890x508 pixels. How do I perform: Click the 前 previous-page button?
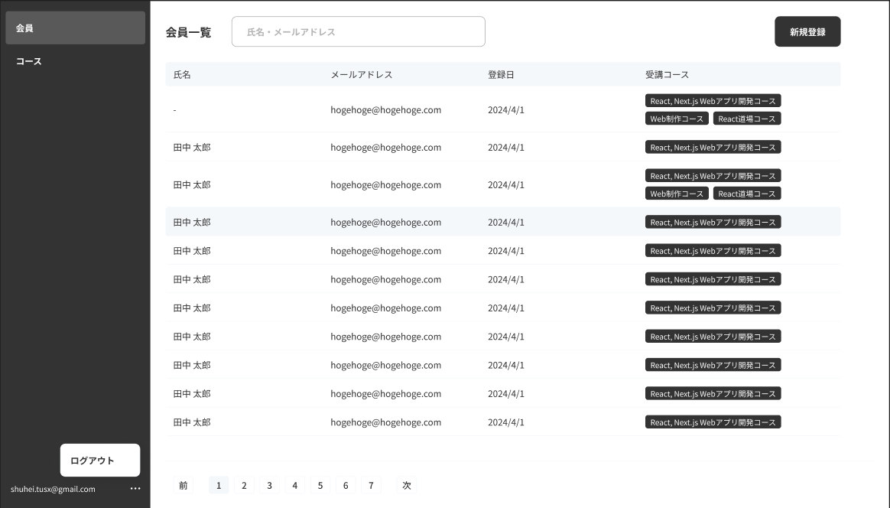click(184, 485)
